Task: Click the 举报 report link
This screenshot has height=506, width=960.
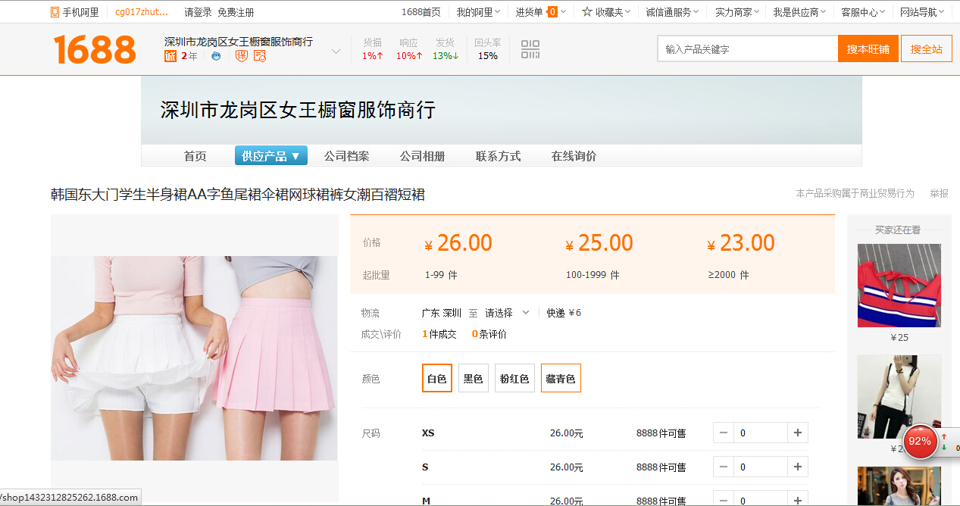Action: point(939,194)
